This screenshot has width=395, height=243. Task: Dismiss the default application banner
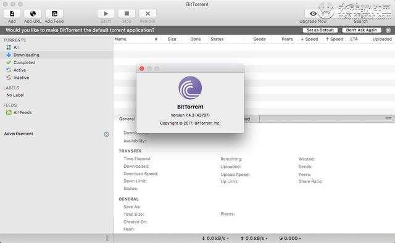(x=388, y=30)
